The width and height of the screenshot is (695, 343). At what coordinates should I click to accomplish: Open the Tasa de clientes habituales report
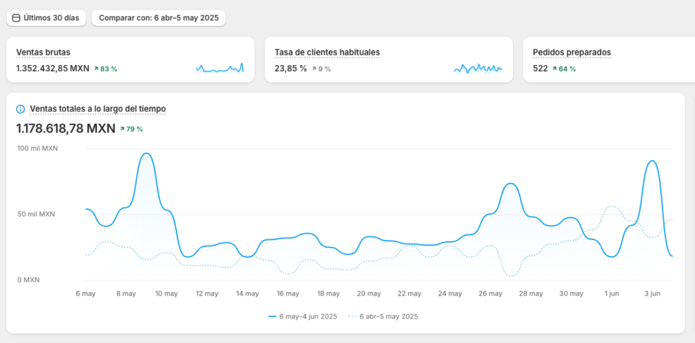pyautogui.click(x=327, y=52)
